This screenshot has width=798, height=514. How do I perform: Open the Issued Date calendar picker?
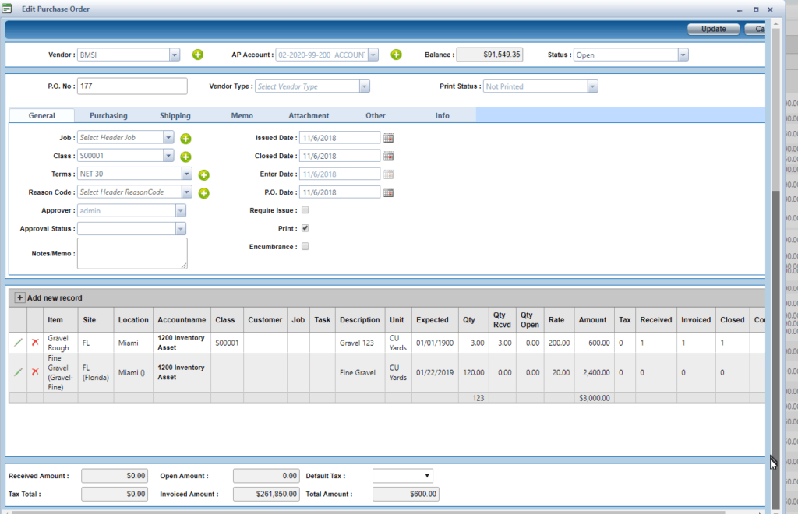click(x=389, y=138)
